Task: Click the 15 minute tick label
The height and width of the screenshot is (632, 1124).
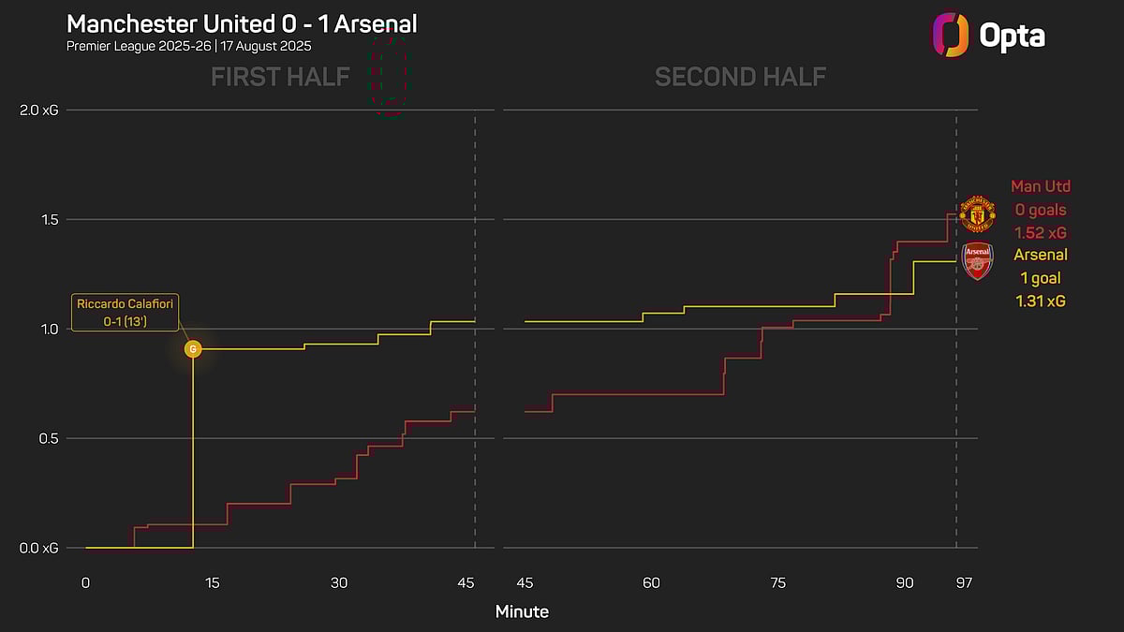Action: (x=213, y=582)
